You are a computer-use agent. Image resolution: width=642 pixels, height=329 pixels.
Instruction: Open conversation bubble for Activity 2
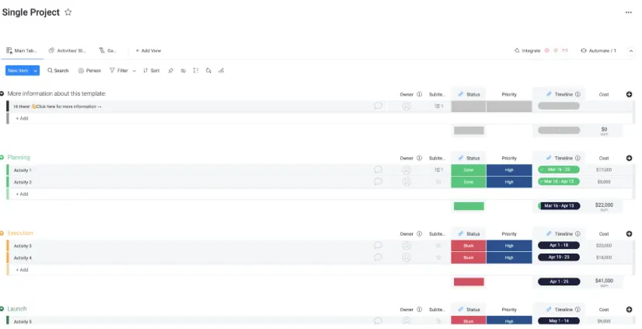pyautogui.click(x=378, y=181)
